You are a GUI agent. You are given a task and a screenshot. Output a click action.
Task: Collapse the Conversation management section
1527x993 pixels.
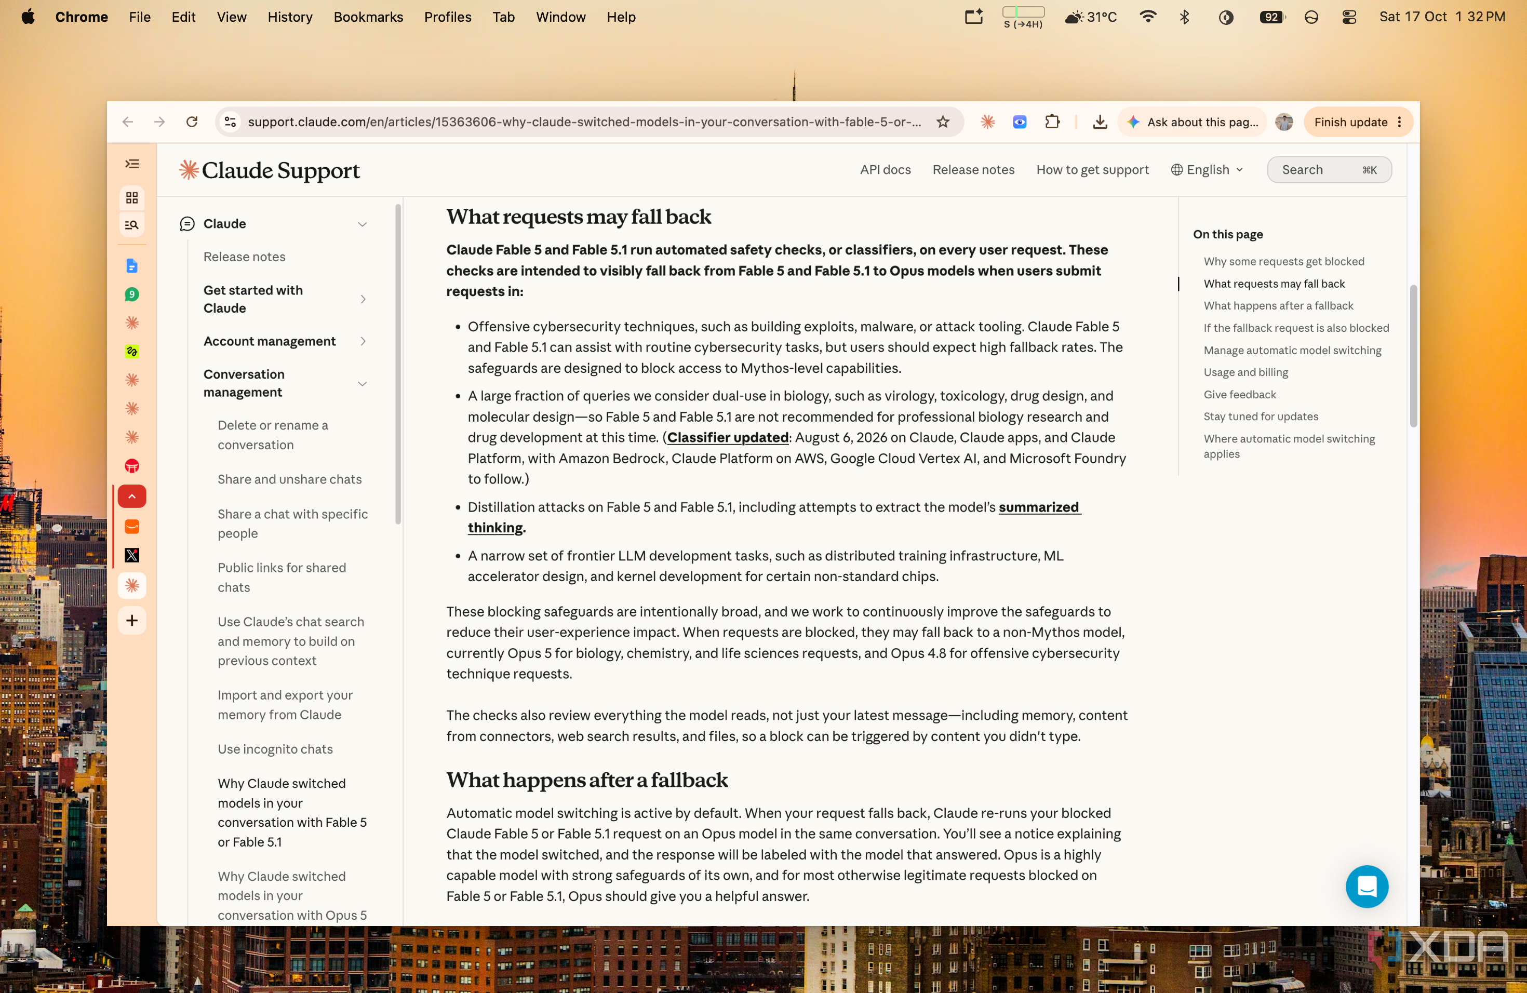tap(363, 384)
